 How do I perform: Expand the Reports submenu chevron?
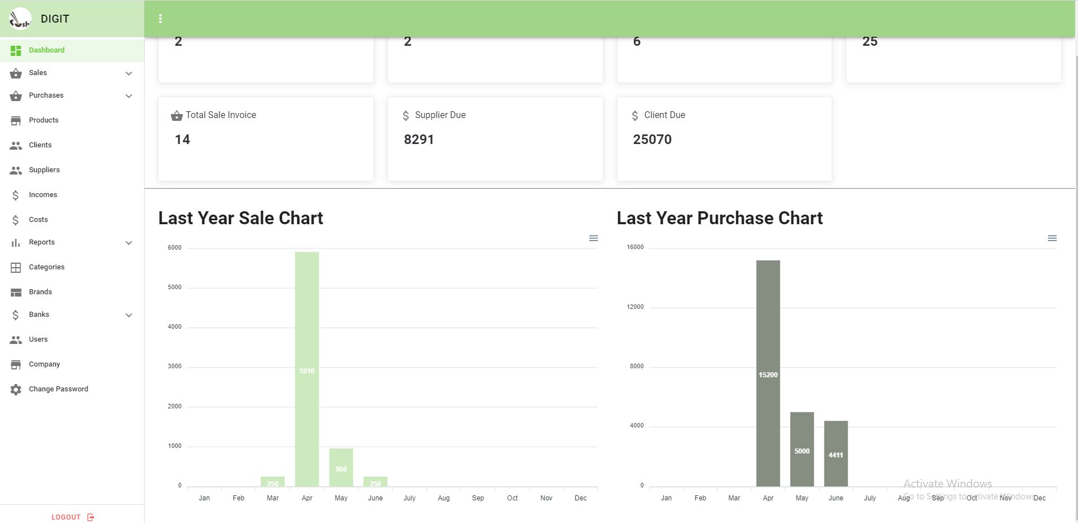pyautogui.click(x=129, y=243)
